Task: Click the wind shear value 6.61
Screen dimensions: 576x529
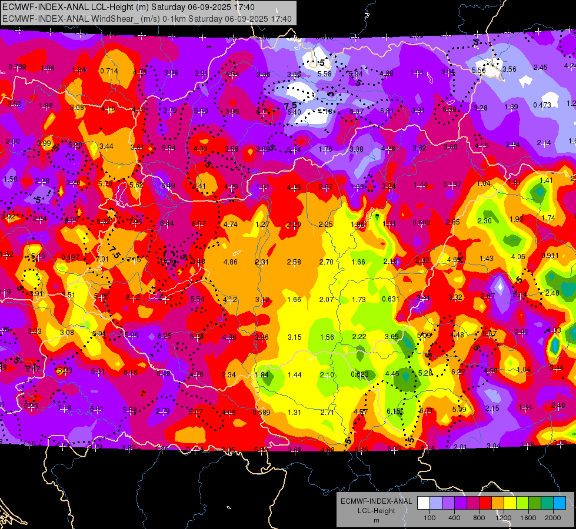Action: pyautogui.click(x=96, y=409)
